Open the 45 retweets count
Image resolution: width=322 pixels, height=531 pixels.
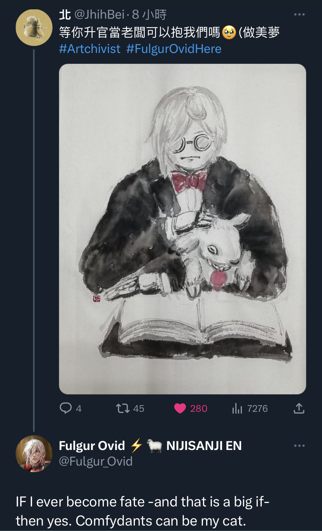tap(138, 408)
